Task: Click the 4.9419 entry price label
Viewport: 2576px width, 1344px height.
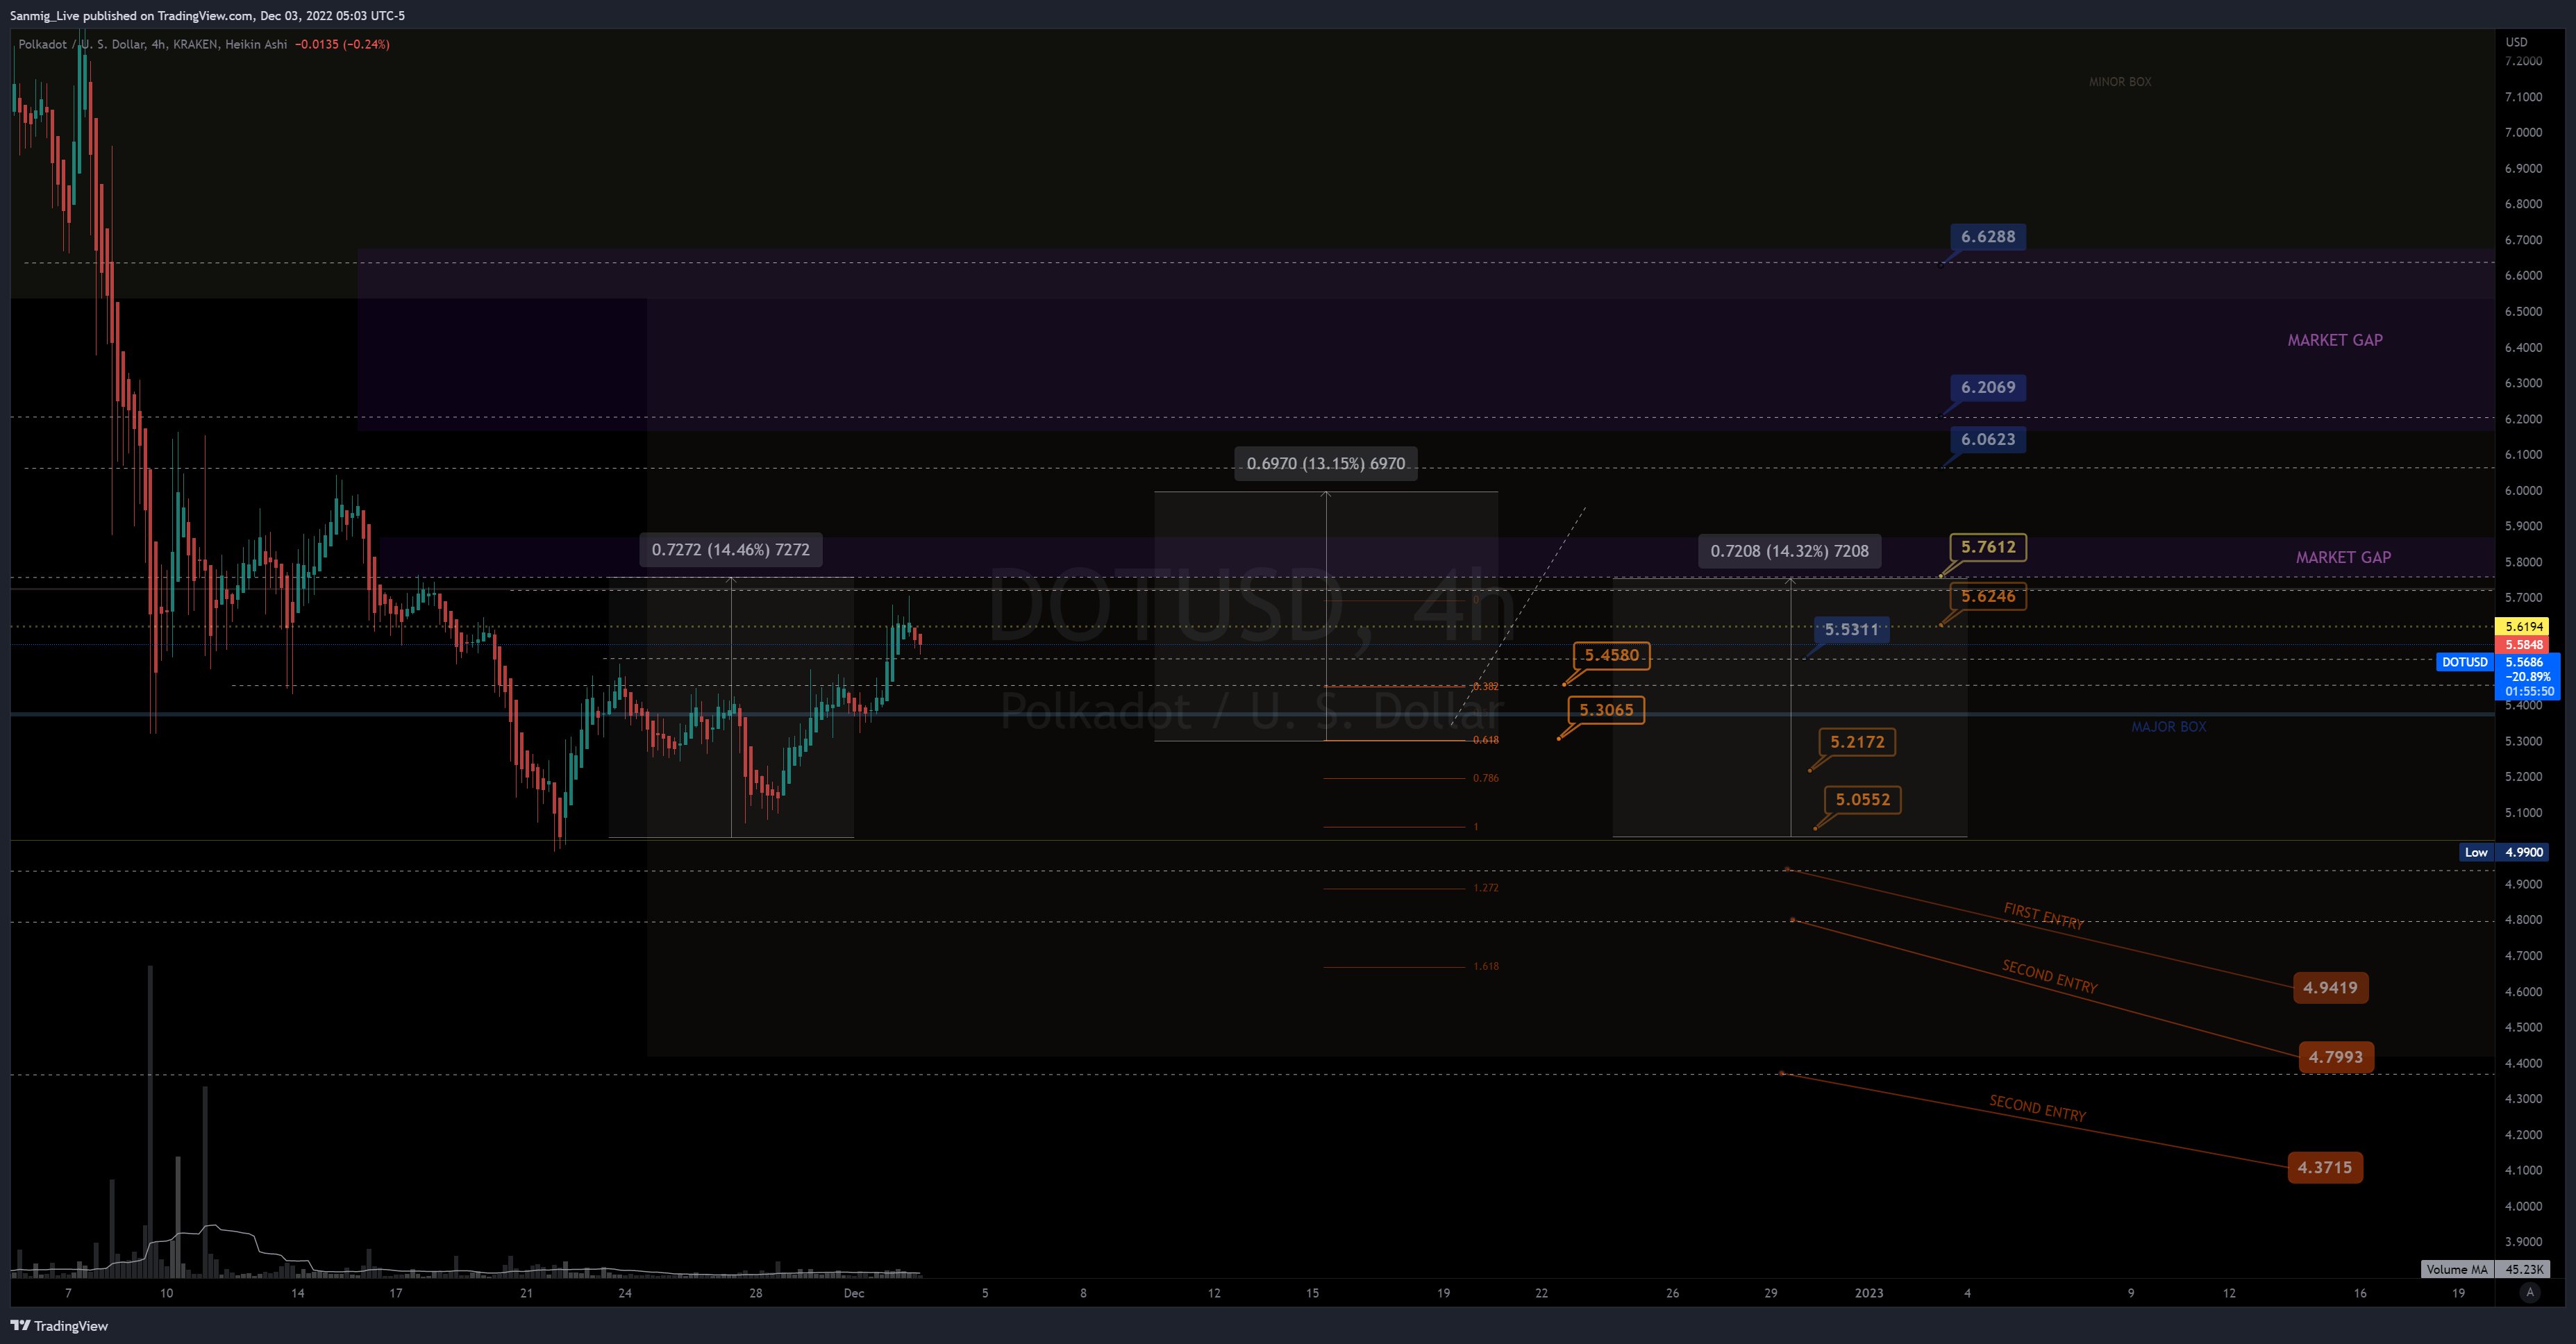Action: 2330,987
